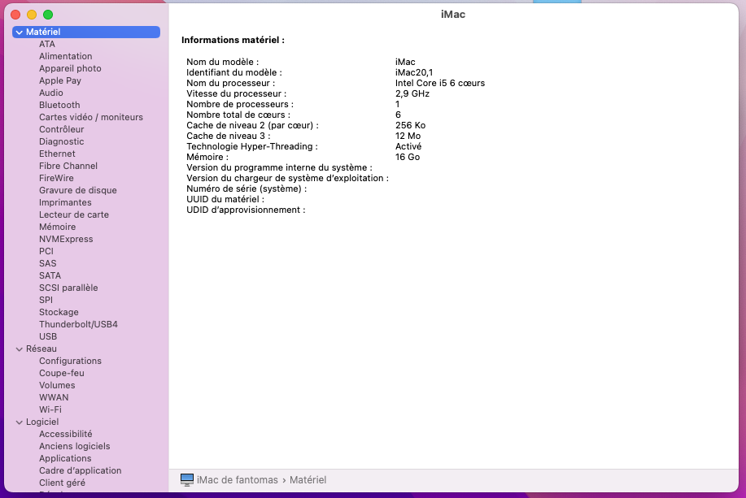Image resolution: width=746 pixels, height=498 pixels.
Task: Select Mémoire in the sidebar
Action: pyautogui.click(x=57, y=227)
